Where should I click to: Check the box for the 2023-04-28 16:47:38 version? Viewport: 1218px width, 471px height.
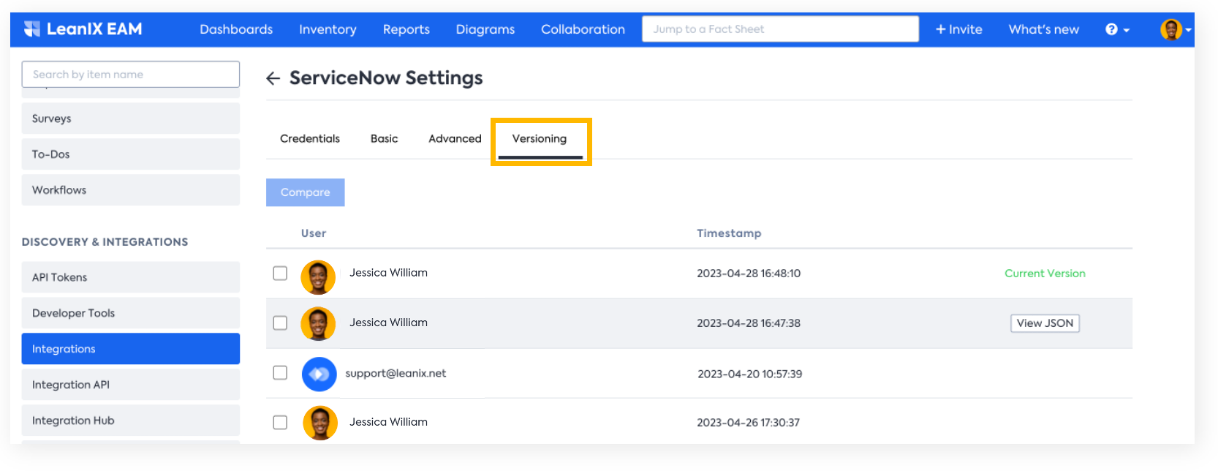pos(280,323)
